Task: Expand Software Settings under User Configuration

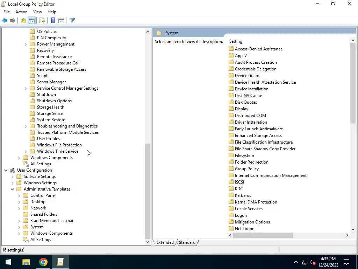Action: tap(13, 177)
